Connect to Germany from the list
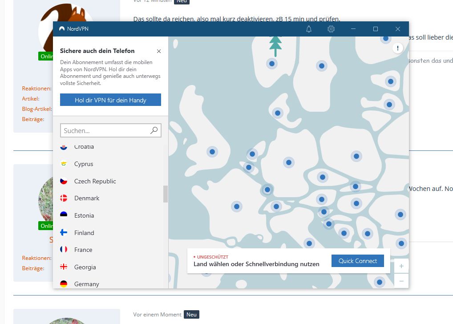453x324 pixels. tap(86, 284)
